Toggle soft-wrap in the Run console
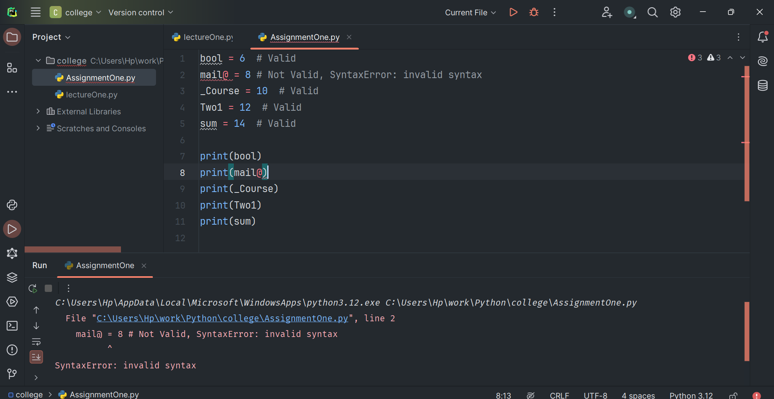The image size is (774, 399). [36, 341]
